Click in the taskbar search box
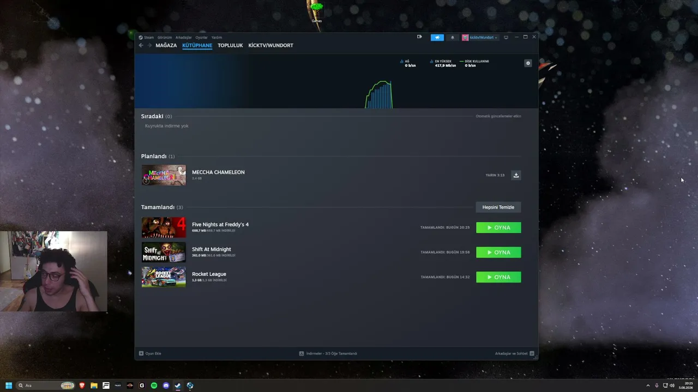 (x=46, y=385)
